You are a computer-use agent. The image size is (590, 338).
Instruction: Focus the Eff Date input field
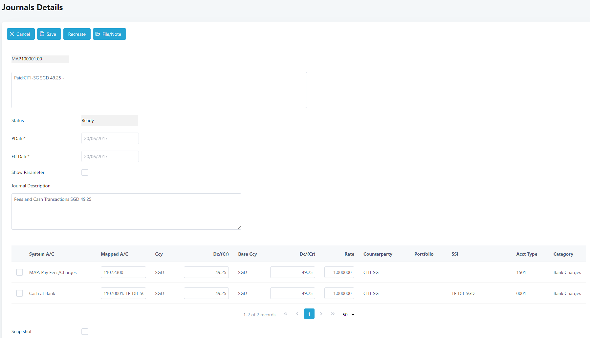coord(110,157)
